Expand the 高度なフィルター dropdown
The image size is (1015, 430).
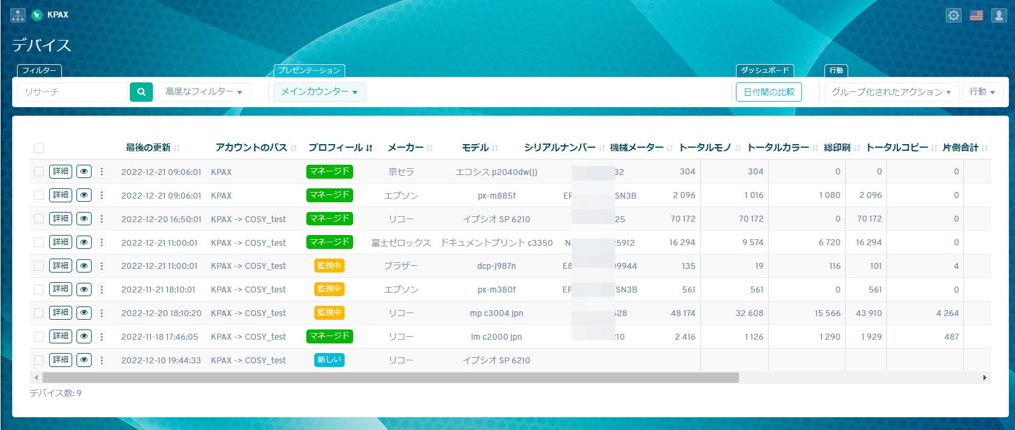point(204,92)
